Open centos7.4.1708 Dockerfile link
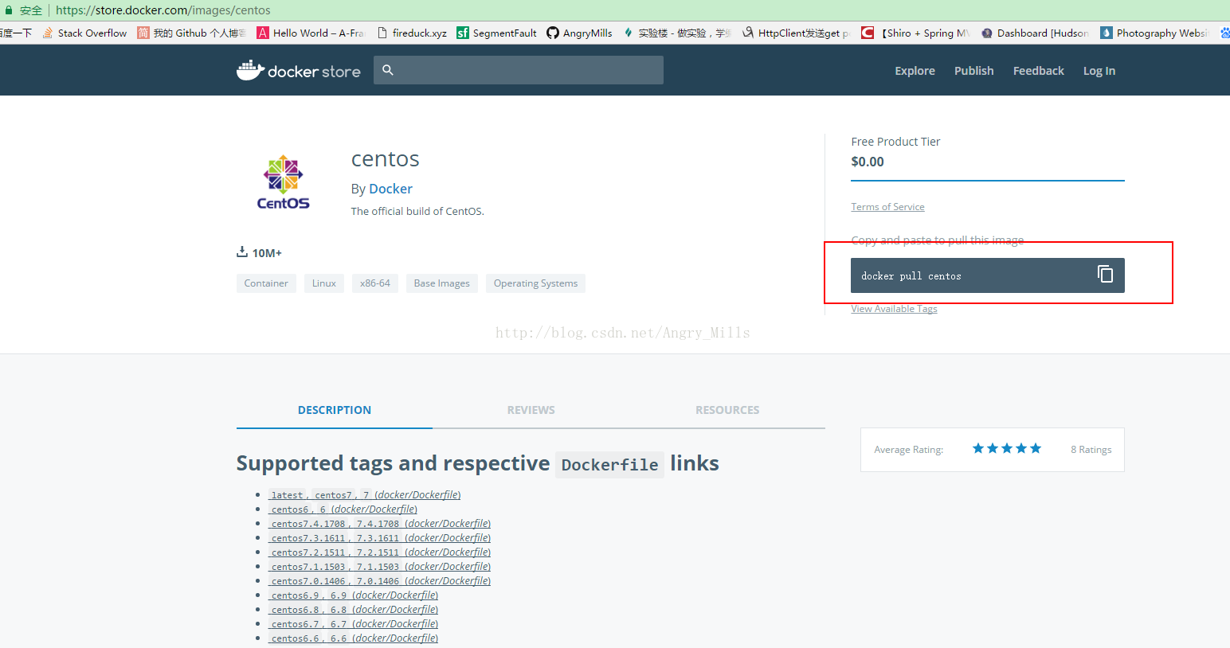Image resolution: width=1230 pixels, height=648 pixels. coord(379,524)
